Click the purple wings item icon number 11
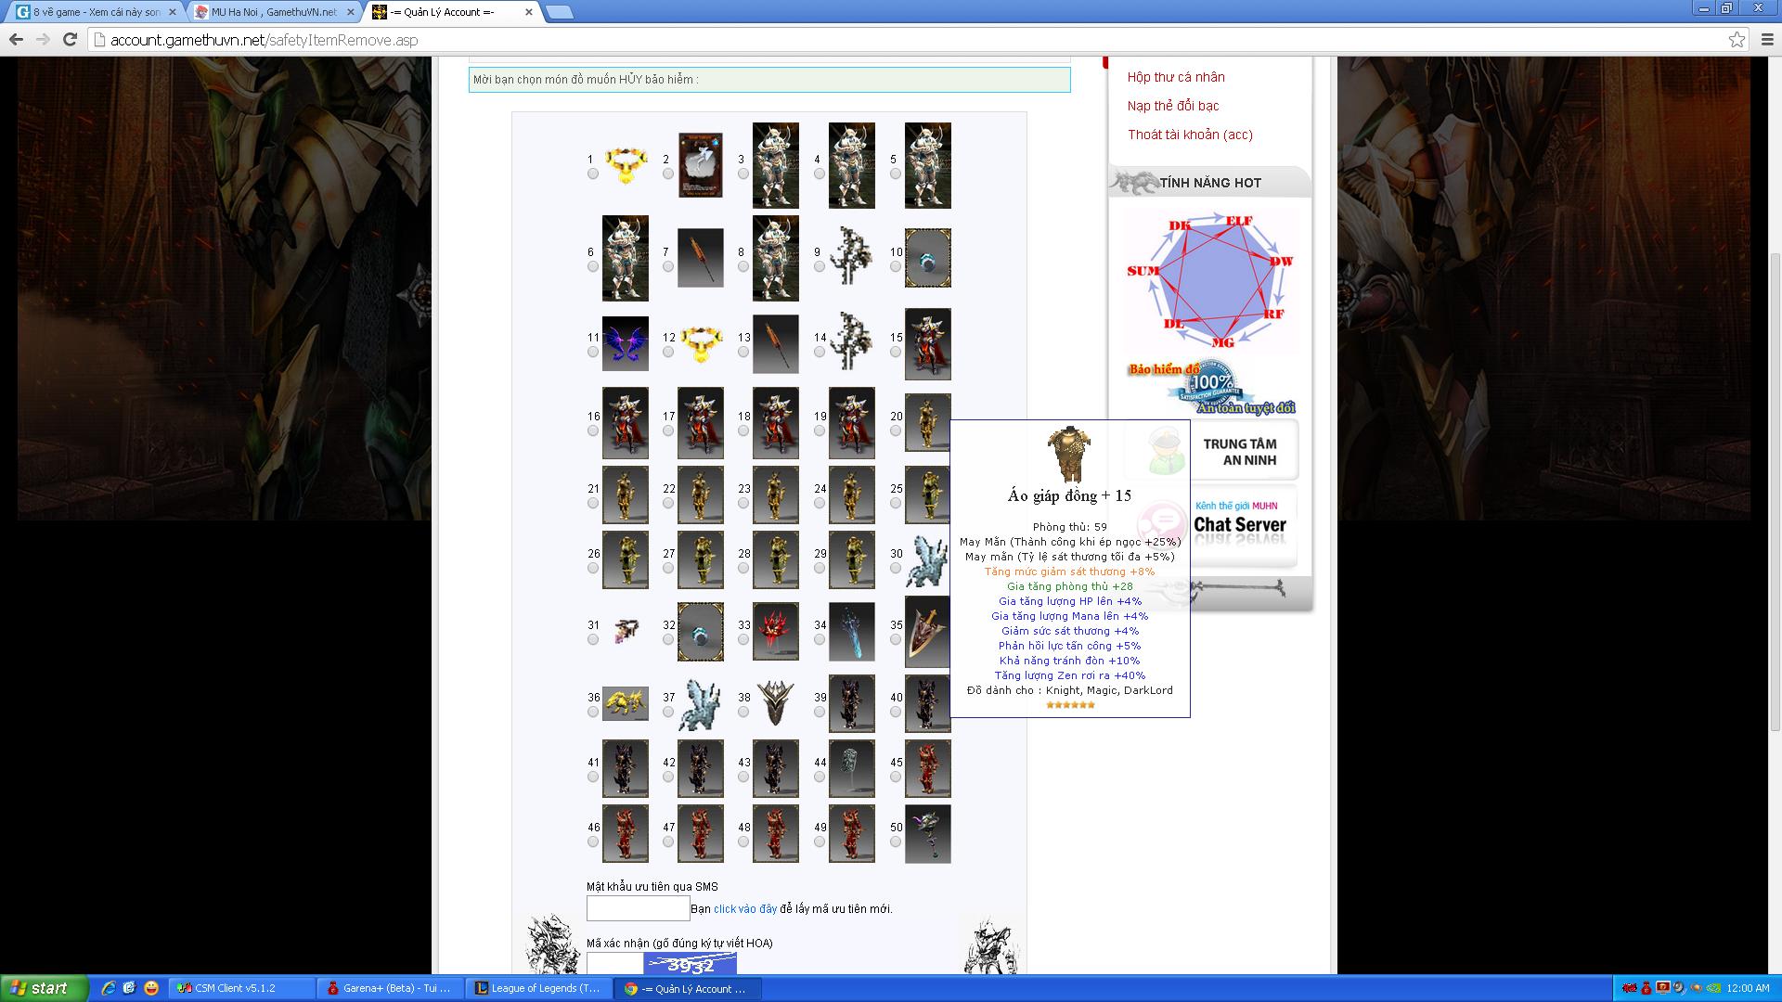This screenshot has height=1002, width=1782. [x=625, y=344]
